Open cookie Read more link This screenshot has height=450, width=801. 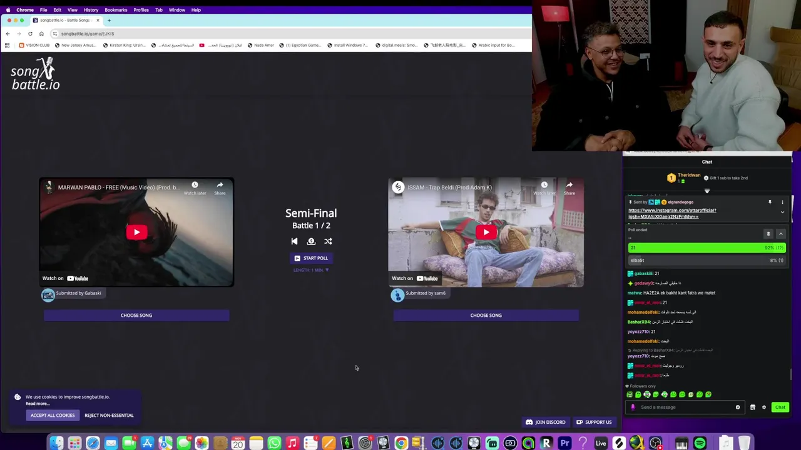pyautogui.click(x=38, y=404)
